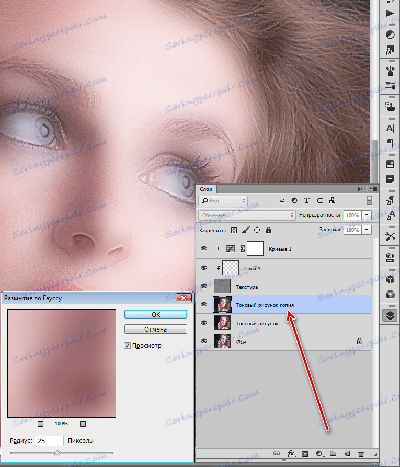Open the Вид layer filter dropdown
The width and height of the screenshot is (400, 467).
[223, 200]
